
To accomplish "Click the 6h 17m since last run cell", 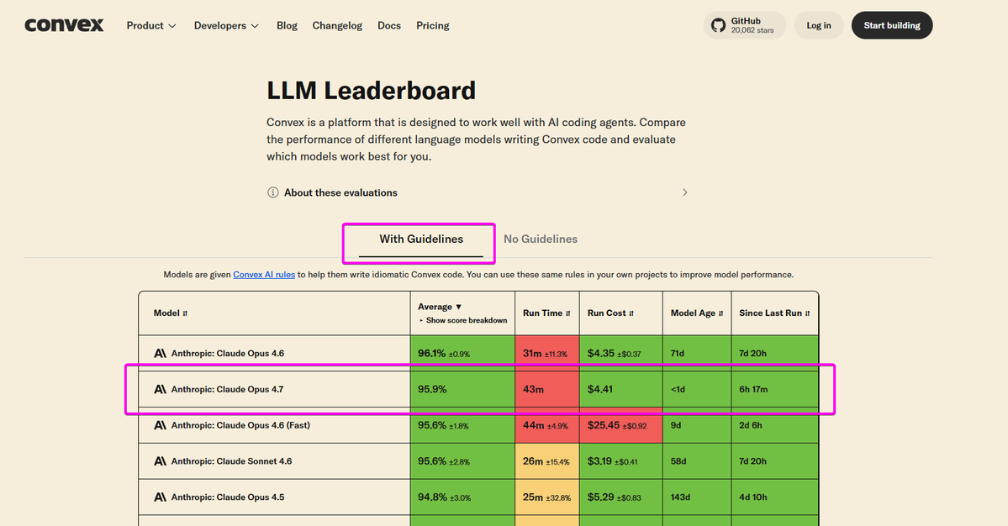I will pos(774,389).
